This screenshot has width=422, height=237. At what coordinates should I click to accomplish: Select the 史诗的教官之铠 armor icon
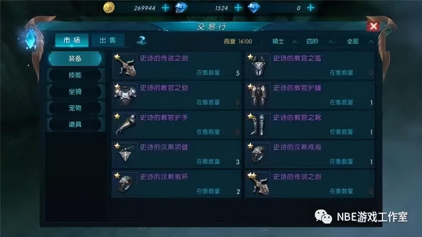[x=125, y=95]
